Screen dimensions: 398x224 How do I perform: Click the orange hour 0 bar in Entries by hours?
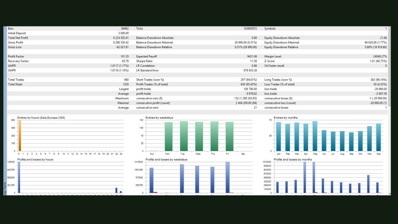20,136
